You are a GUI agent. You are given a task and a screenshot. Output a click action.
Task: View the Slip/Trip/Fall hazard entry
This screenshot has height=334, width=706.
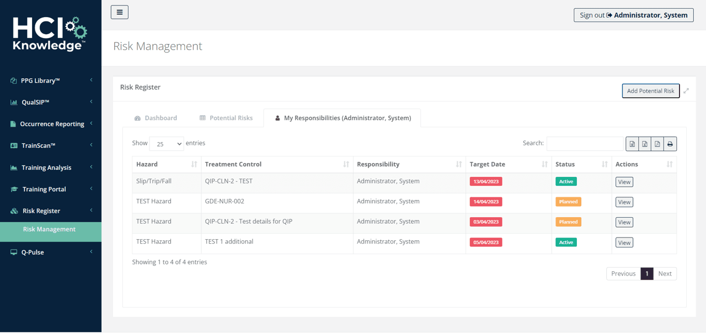[624, 182]
